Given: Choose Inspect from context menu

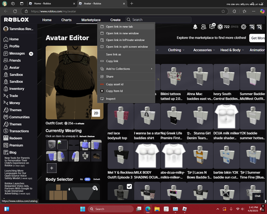Looking at the screenshot, I should 126,98.
